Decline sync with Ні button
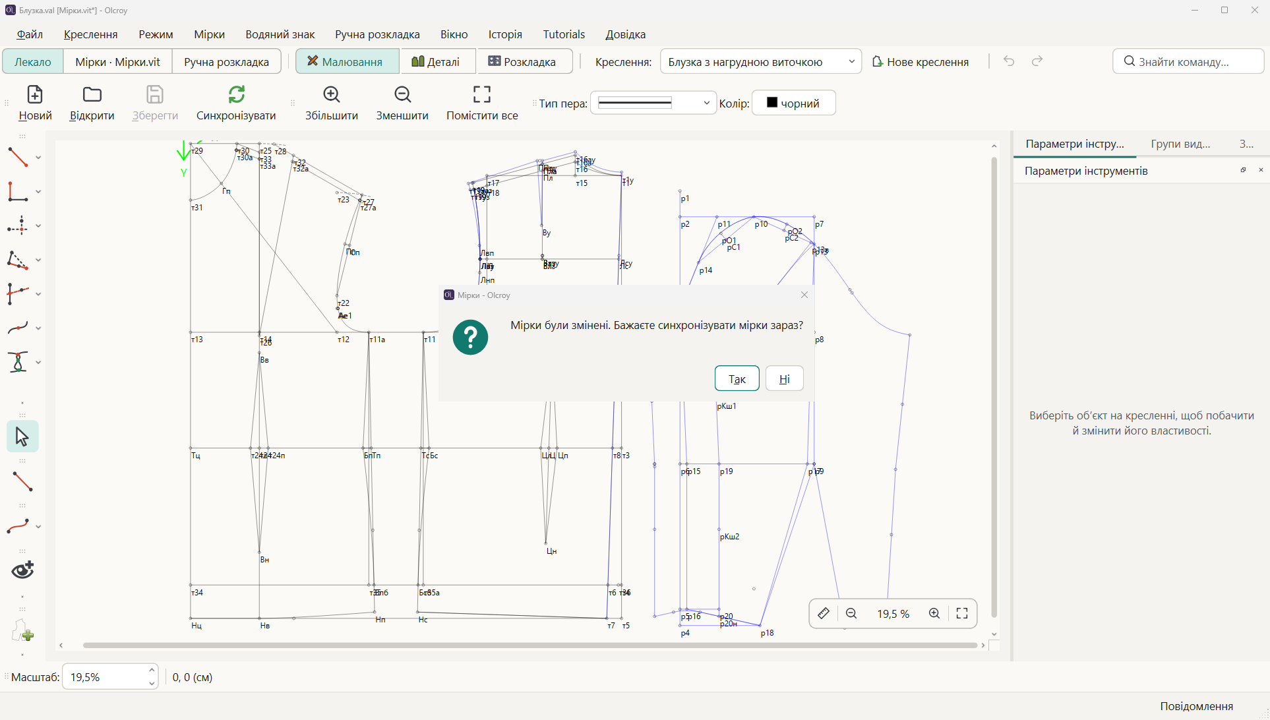Viewport: 1270px width, 720px height. tap(784, 378)
